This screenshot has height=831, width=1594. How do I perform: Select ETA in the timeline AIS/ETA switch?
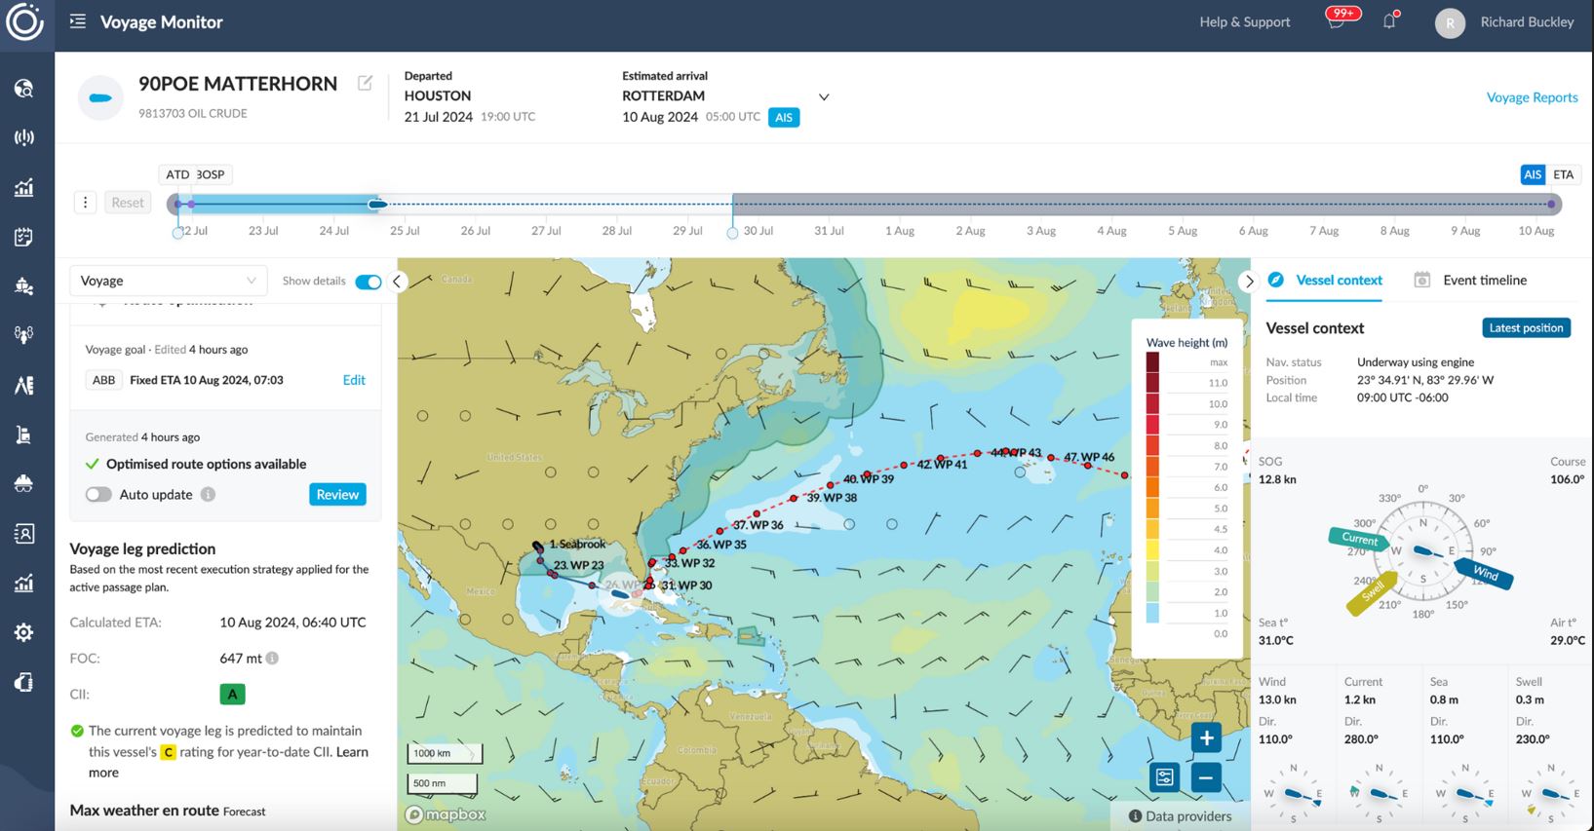(1563, 174)
